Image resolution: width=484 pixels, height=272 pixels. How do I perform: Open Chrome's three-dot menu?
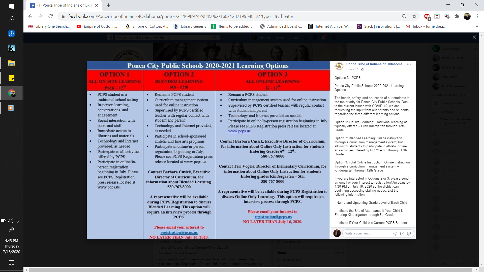tap(477, 16)
